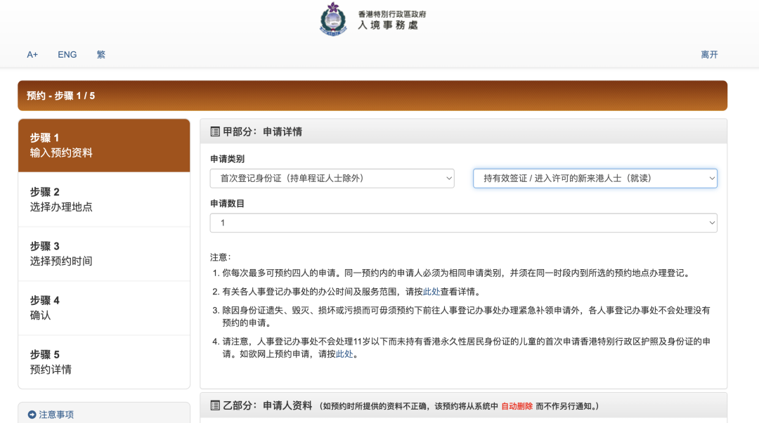Click the arrow icon beside 注意事项
The height and width of the screenshot is (423, 759).
coord(32,415)
